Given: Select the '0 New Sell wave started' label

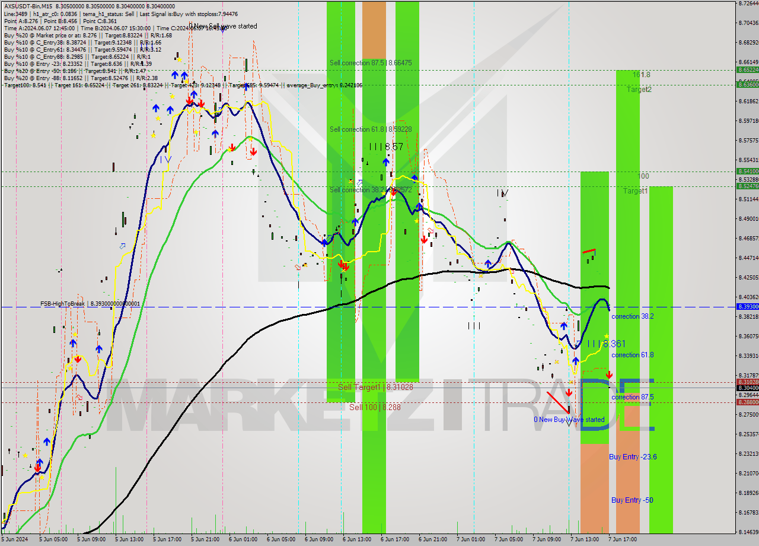Looking at the screenshot, I should [x=223, y=26].
